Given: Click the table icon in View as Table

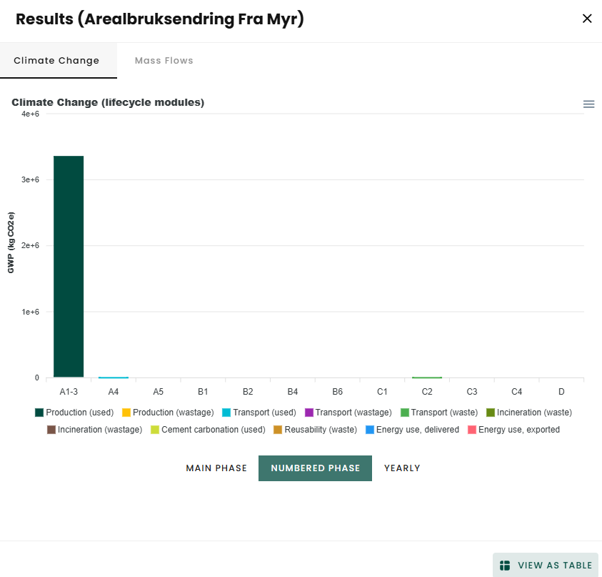Looking at the screenshot, I should 505,566.
